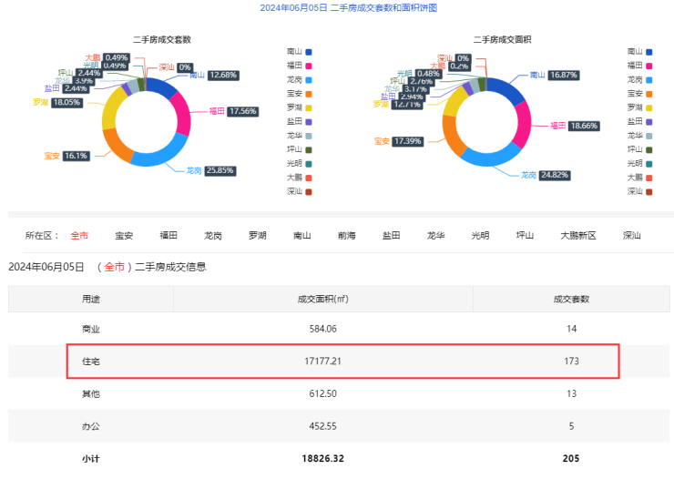674x479 pixels.
Task: Open the 大鹏新区 district link
Action: 578,236
